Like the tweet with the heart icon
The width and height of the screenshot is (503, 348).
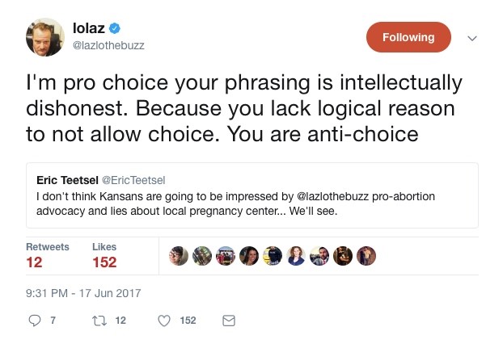(164, 321)
